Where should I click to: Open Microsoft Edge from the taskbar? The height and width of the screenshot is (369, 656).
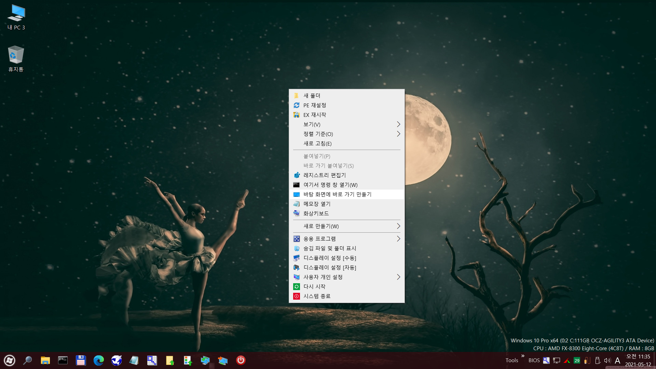98,360
